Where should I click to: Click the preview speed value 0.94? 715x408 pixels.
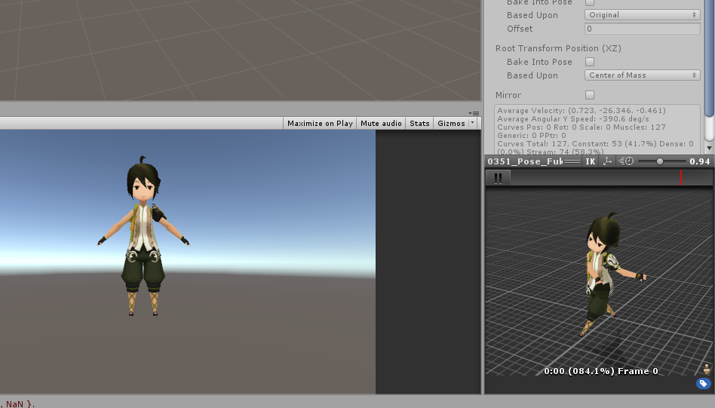[699, 161]
